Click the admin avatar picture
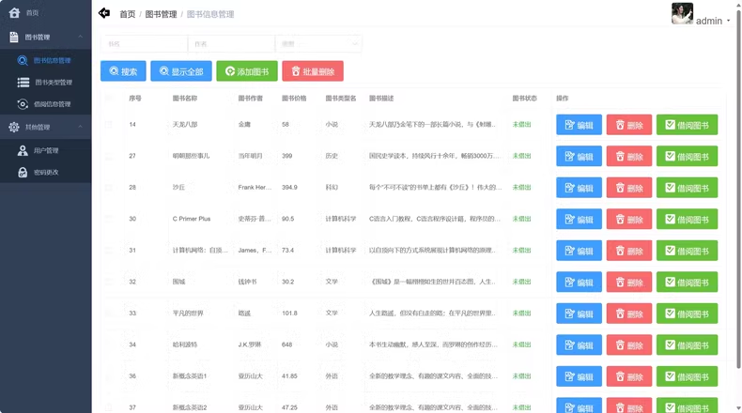Screen dimensions: 742x413 tap(682, 13)
